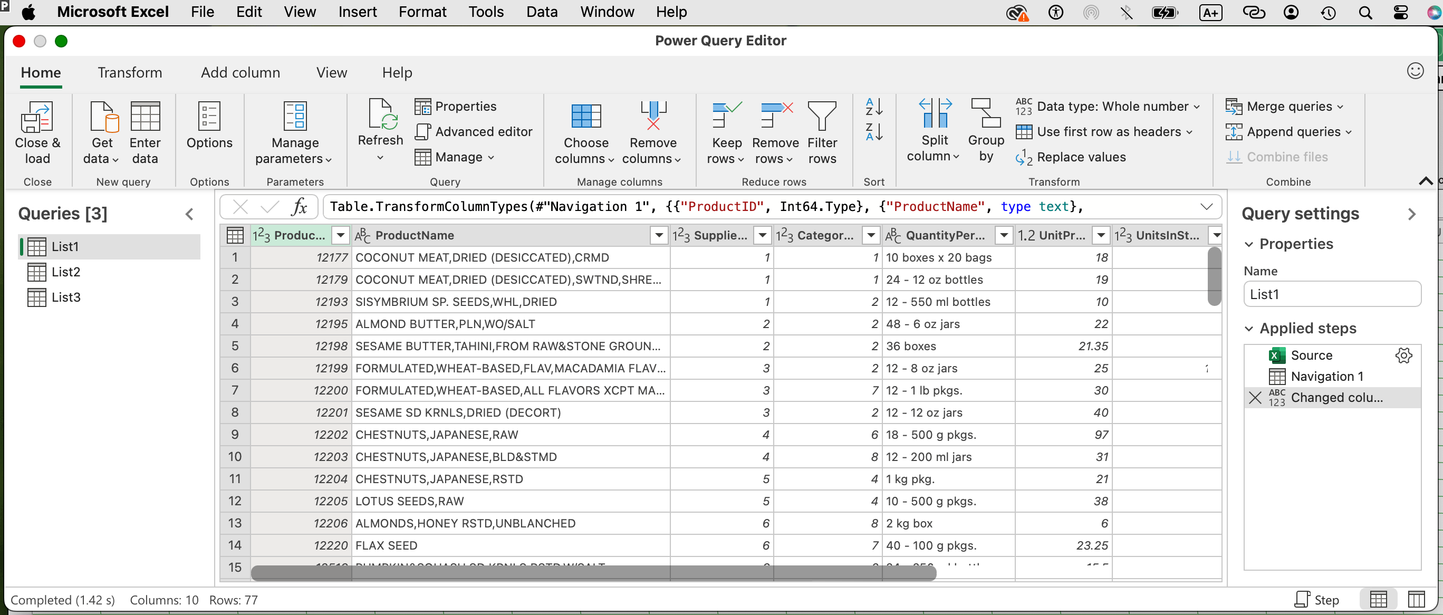This screenshot has height=615, width=1443.
Task: Click the Group by icon
Action: pyautogui.click(x=985, y=115)
